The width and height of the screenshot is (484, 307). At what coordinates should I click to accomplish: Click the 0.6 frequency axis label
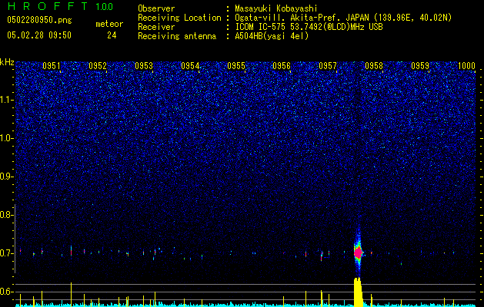7,292
